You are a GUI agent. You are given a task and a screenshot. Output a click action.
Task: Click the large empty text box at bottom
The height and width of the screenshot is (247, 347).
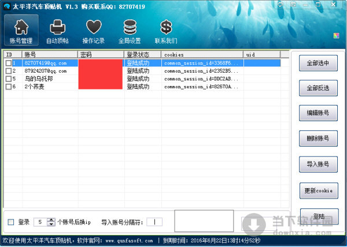click(204, 221)
